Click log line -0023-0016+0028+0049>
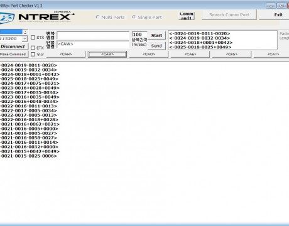Screen dimensions: 289x226 point(30,88)
